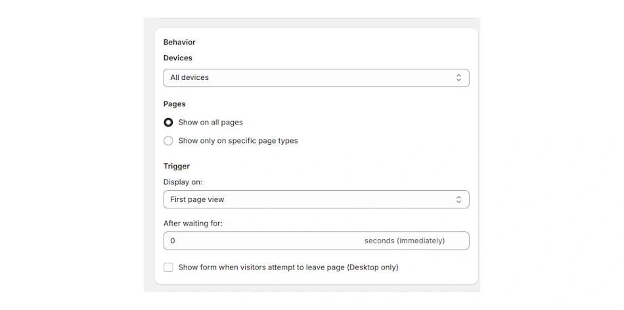Expand the Display on trigger dropdown
Screen dimensions: 624x310
[x=315, y=199]
